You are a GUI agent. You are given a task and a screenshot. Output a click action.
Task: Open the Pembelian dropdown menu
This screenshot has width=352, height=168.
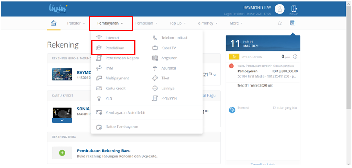pos(146,23)
